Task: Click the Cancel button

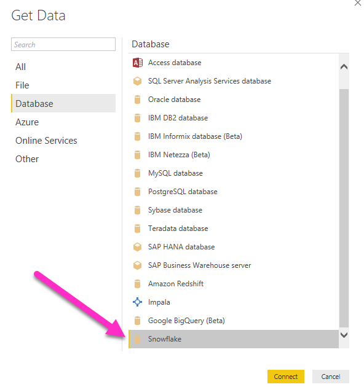Action: tap(331, 377)
